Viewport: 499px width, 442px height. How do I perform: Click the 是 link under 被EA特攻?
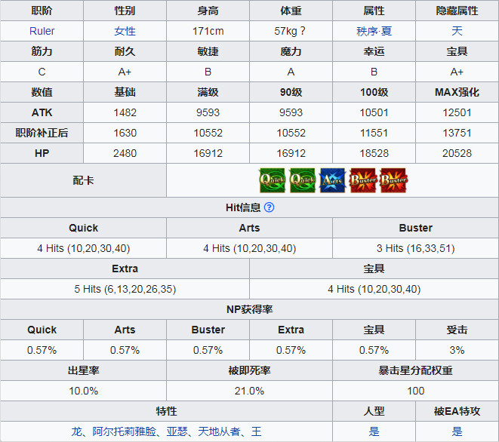457,431
